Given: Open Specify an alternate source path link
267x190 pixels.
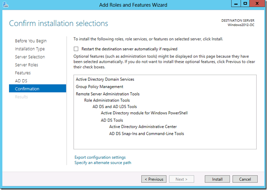Looking at the screenshot, I should [x=103, y=163].
